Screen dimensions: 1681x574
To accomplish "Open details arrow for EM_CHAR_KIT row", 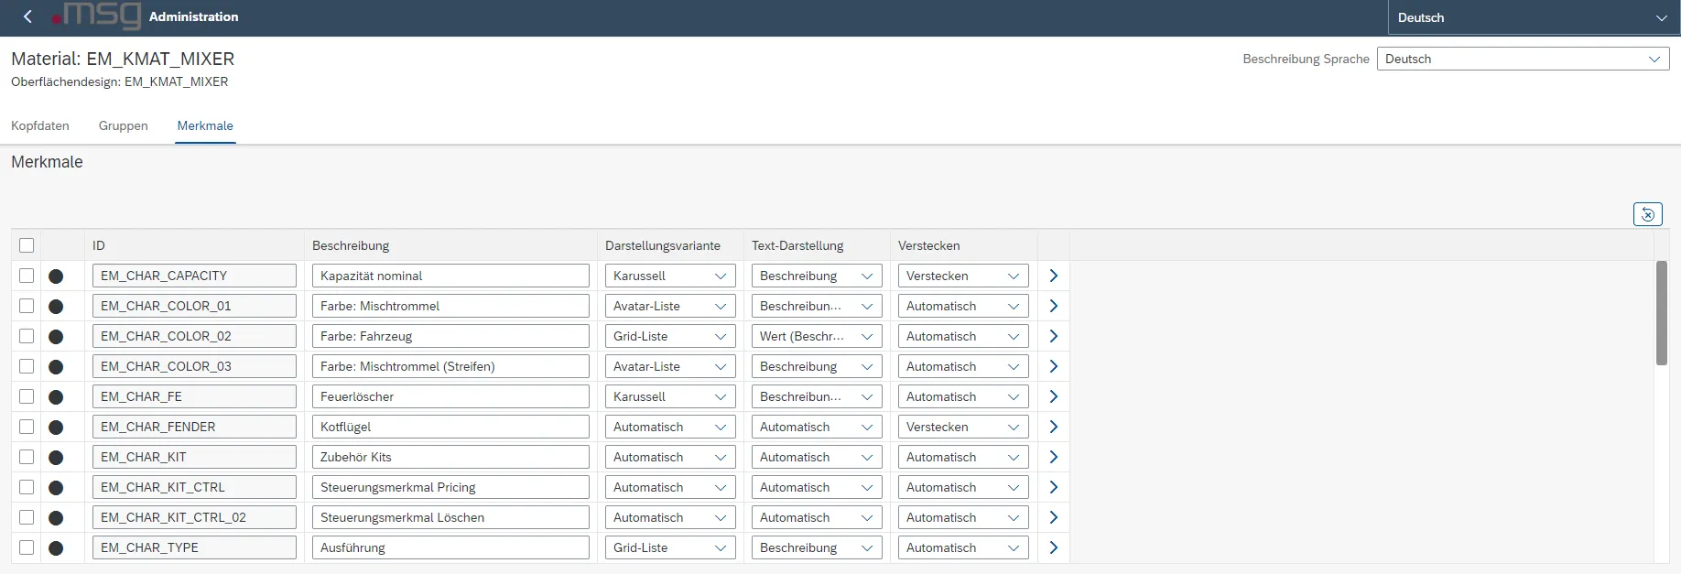I will (x=1053, y=457).
